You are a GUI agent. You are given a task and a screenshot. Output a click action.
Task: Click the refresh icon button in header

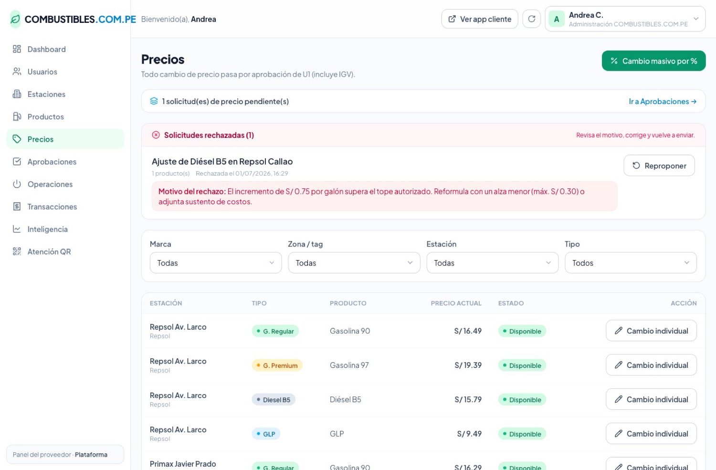[x=531, y=19]
